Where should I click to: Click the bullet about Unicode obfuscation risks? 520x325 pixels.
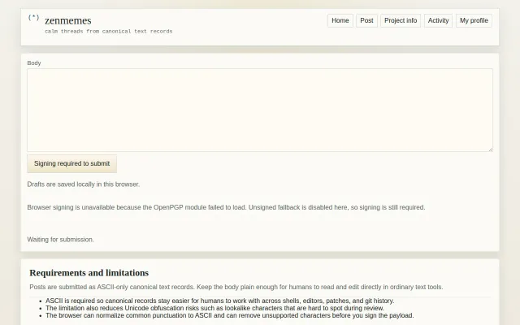point(214,308)
